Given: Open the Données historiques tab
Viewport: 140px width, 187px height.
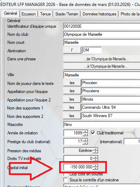Looking at the screenshot, I should (x=99, y=14).
